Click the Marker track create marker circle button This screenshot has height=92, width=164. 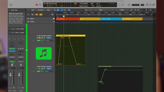pyautogui.click(x=54, y=19)
